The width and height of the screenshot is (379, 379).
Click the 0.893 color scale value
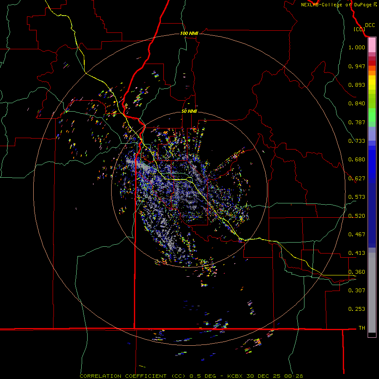pos(357,85)
